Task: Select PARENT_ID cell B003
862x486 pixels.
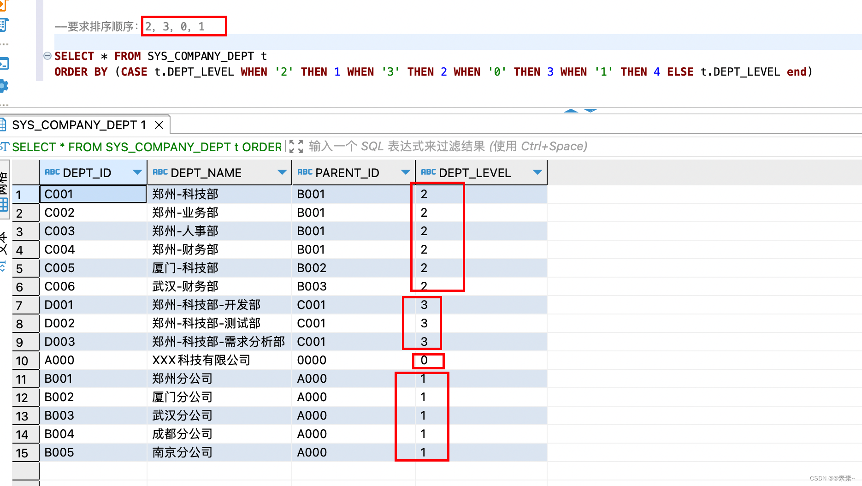Action: (x=354, y=286)
